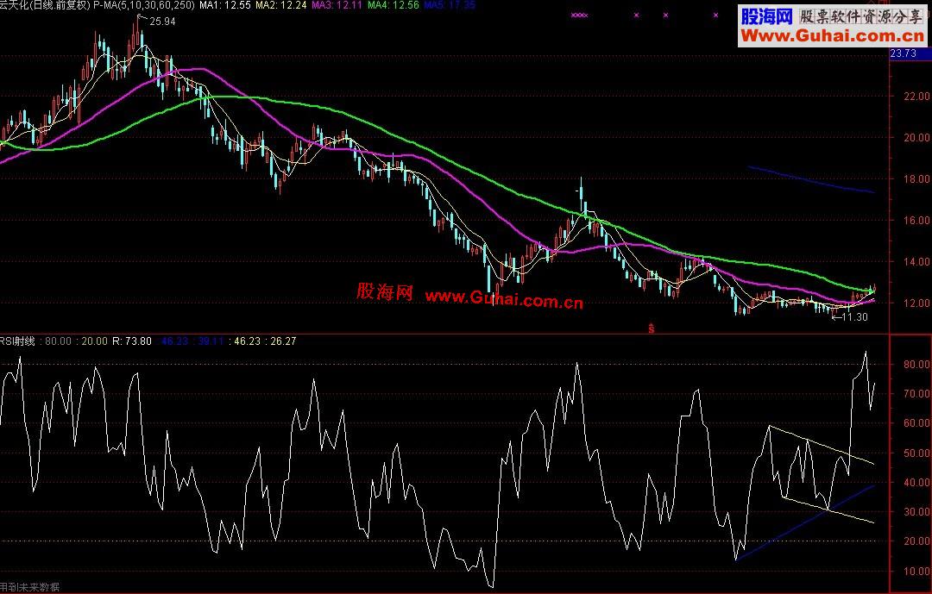Select the MA1: 12.55 readout
The height and width of the screenshot is (594, 932).
(x=224, y=5)
